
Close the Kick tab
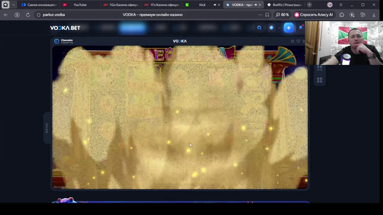pos(219,5)
